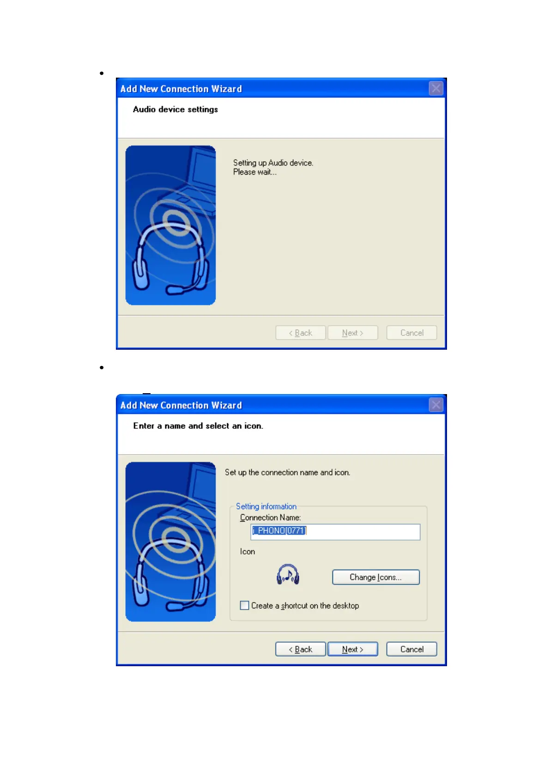Image resolution: width=550 pixels, height=778 pixels.
Task: Click the Setting up Audio device please wait text
Action: (273, 167)
